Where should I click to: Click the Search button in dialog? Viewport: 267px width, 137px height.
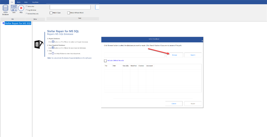[193, 55]
